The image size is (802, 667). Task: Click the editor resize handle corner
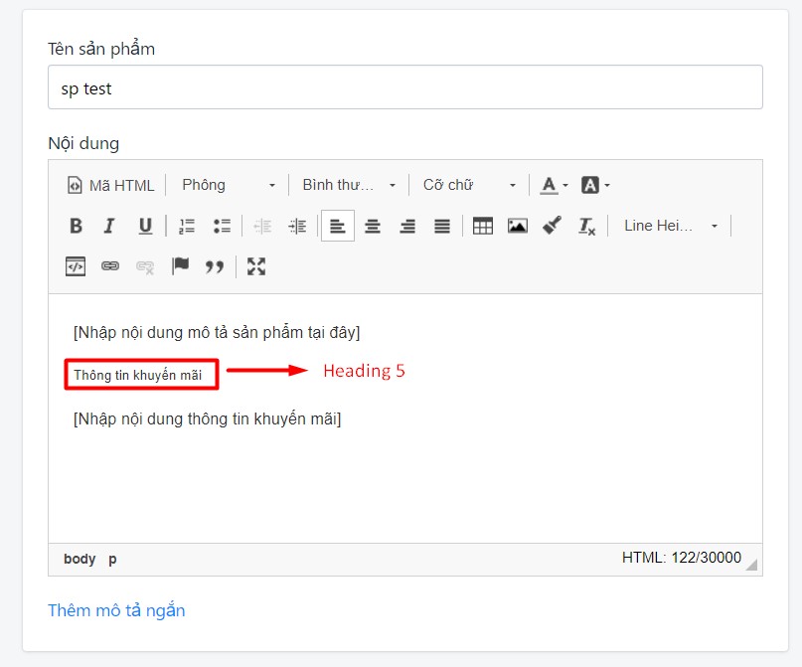point(751,565)
